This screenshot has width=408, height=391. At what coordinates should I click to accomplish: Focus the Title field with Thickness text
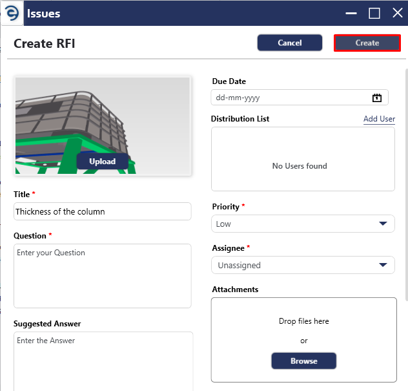pyautogui.click(x=102, y=211)
